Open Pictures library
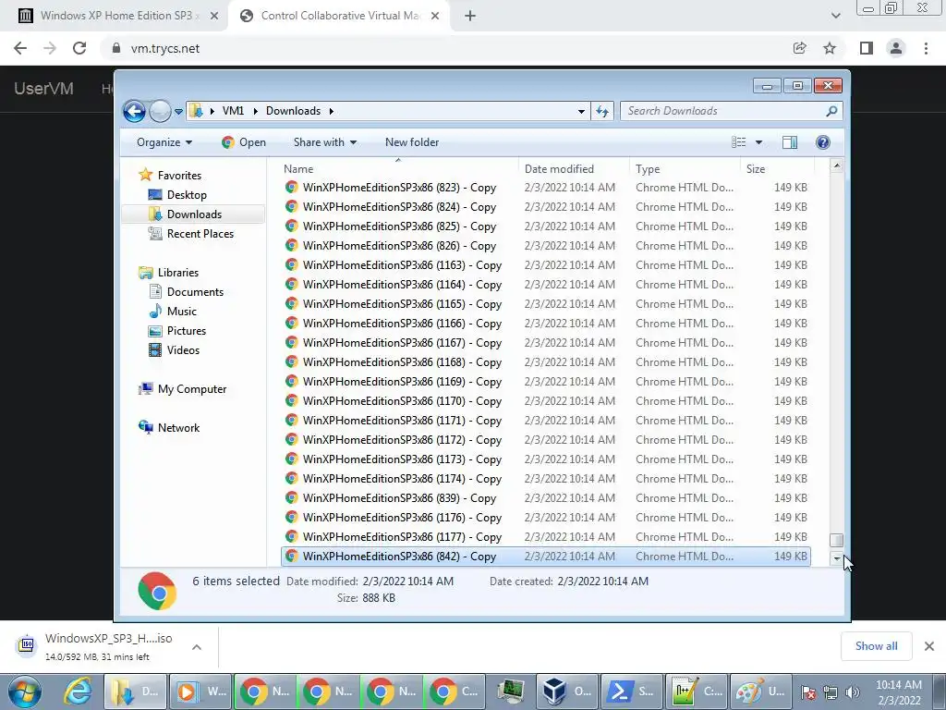Image resolution: width=946 pixels, height=710 pixels. coord(186,331)
